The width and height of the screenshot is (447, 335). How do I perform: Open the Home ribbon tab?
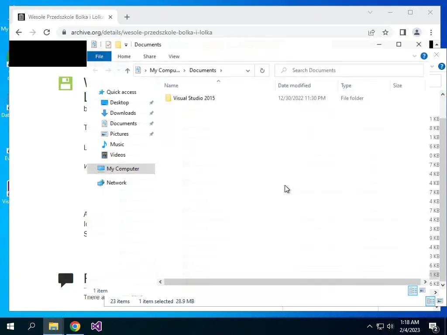click(124, 56)
